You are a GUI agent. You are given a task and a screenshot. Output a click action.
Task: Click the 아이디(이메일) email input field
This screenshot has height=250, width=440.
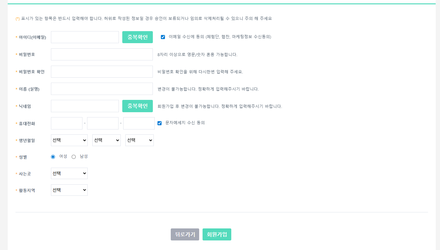click(85, 37)
